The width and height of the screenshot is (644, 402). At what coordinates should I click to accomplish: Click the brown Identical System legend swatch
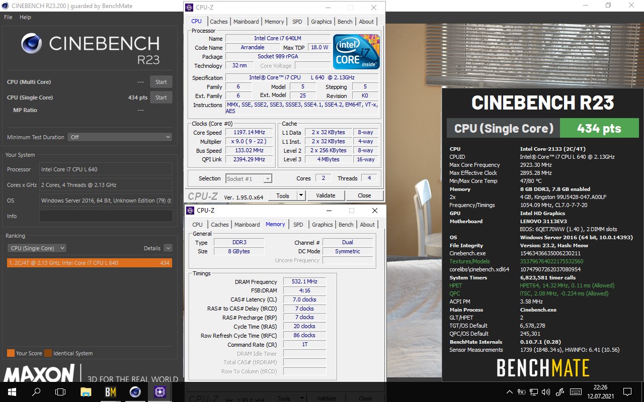[48, 353]
